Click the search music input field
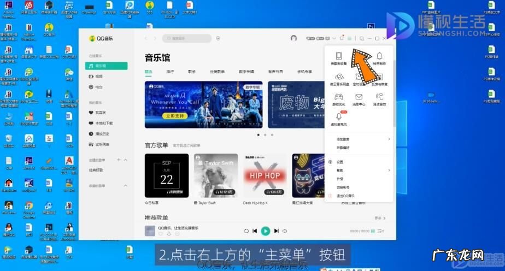505x271 pixels. 187,38
